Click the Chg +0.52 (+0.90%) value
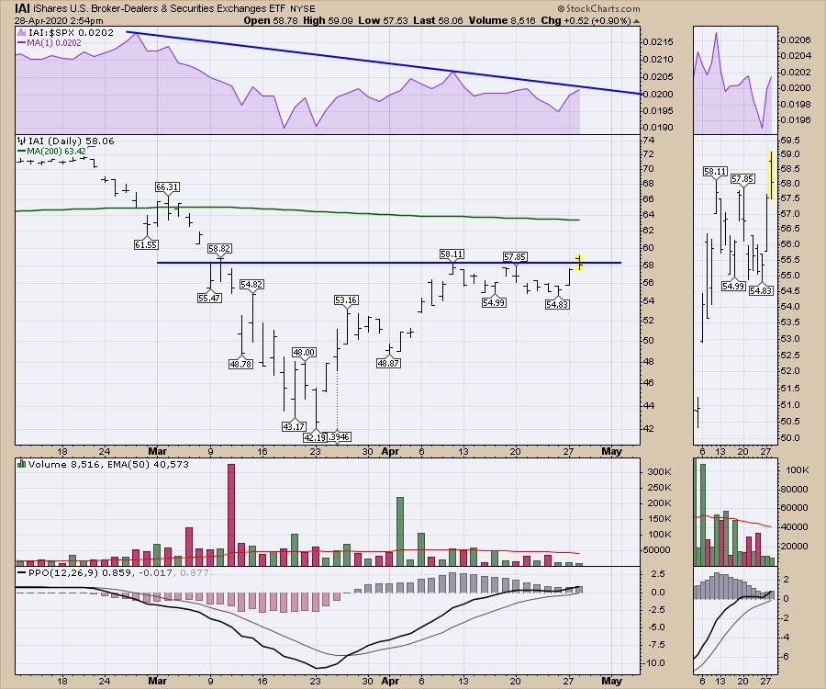Screen dimensions: 826x689 (x=586, y=20)
